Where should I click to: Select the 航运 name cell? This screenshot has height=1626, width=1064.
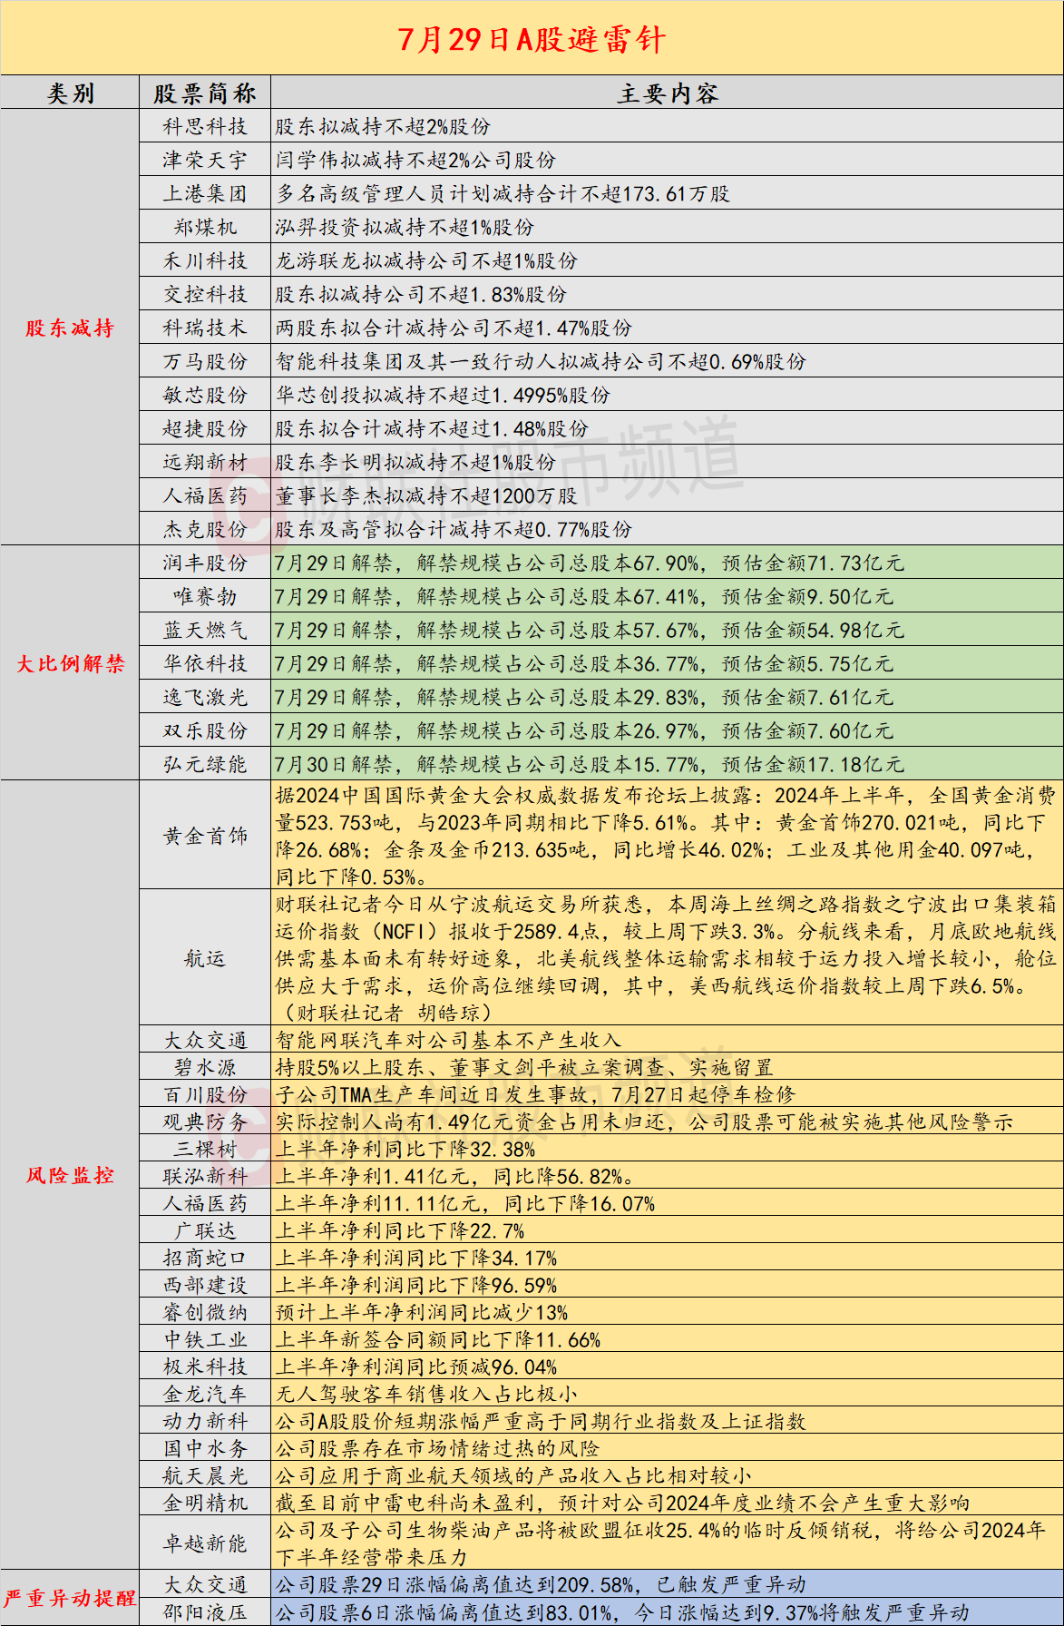[205, 958]
